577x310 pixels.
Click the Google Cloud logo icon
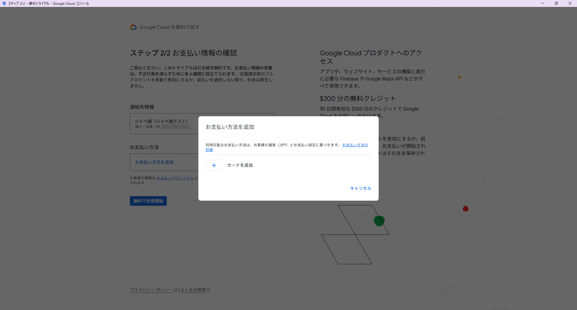tap(133, 27)
